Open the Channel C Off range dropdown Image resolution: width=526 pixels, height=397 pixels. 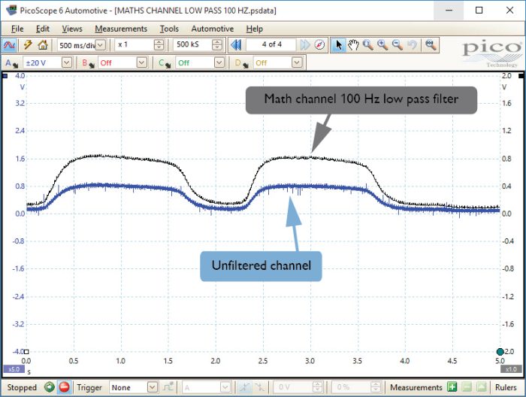point(219,62)
